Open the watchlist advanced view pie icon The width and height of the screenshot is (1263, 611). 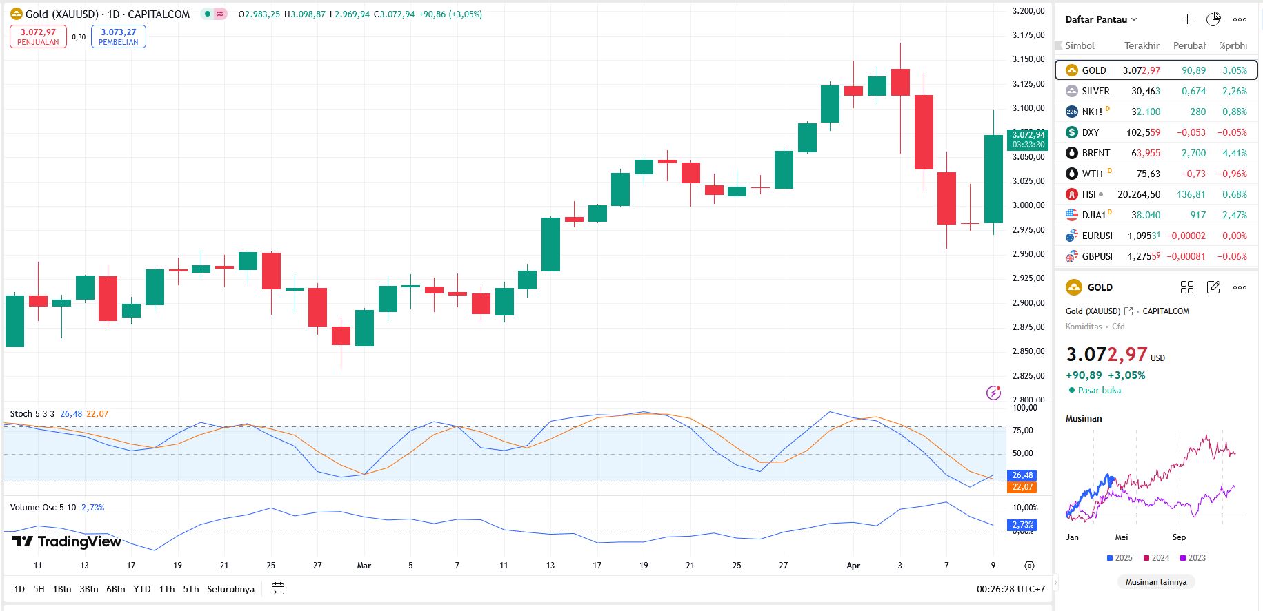[x=1213, y=19]
